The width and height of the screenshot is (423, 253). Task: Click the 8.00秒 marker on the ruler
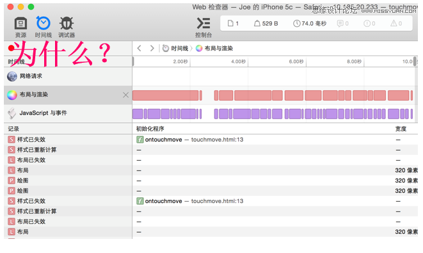355,61
